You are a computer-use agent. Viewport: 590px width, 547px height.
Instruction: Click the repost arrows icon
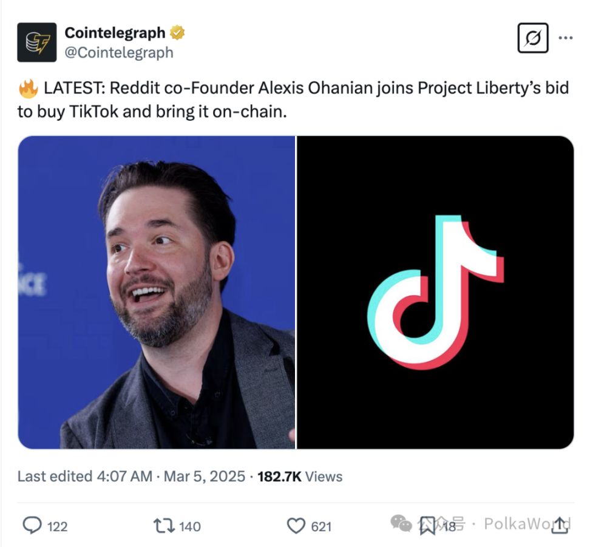pyautogui.click(x=164, y=526)
